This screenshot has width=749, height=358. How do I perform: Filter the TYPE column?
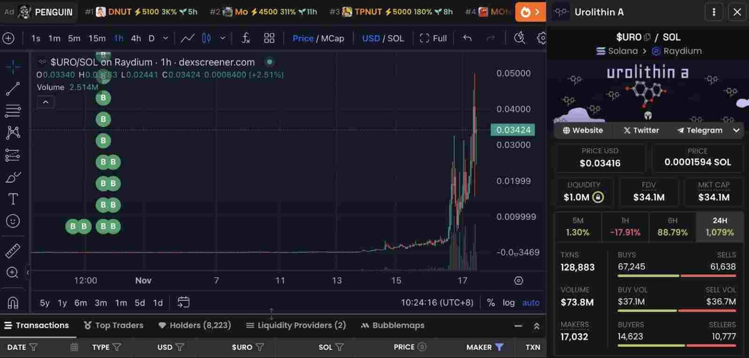click(117, 347)
